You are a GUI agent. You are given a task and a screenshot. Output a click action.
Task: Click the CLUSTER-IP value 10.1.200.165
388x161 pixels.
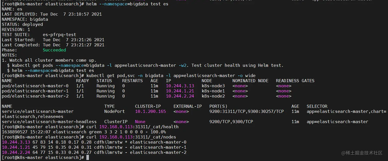(150, 112)
